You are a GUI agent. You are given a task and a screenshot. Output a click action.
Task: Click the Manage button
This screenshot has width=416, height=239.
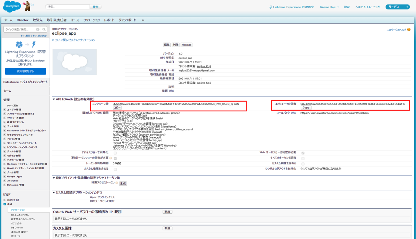tap(186, 45)
